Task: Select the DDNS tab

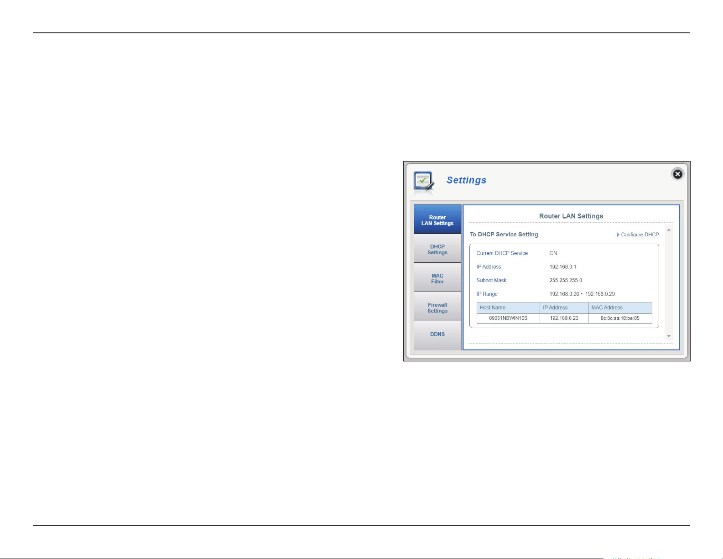Action: [437, 335]
